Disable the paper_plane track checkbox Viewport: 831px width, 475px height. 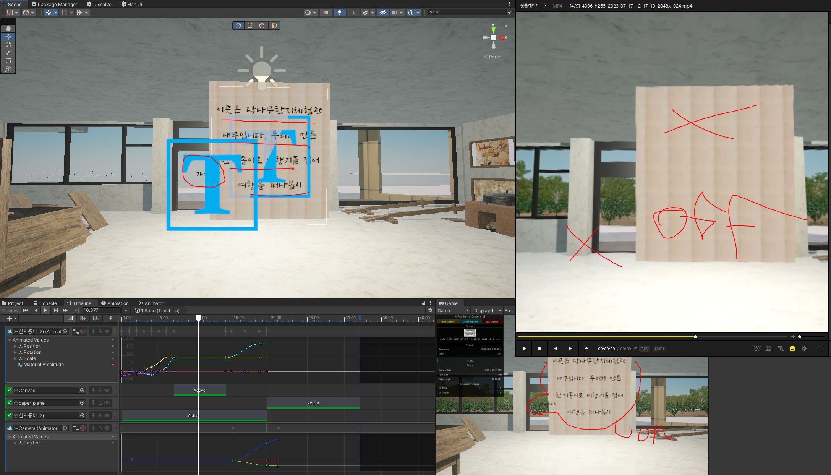(x=10, y=403)
